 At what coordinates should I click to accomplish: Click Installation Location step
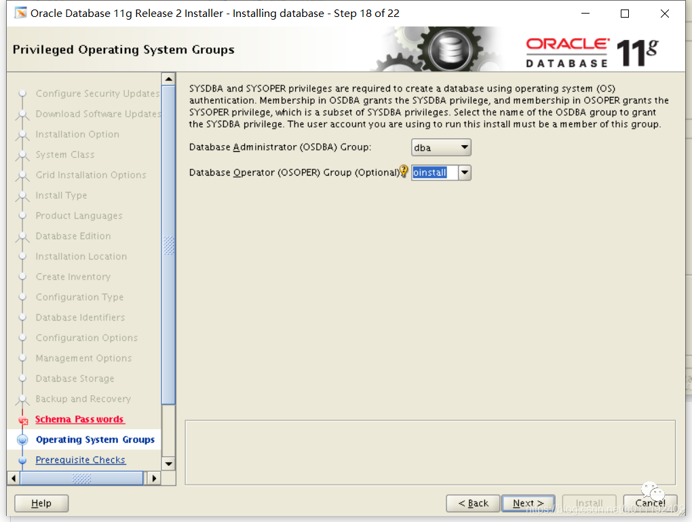click(x=81, y=256)
